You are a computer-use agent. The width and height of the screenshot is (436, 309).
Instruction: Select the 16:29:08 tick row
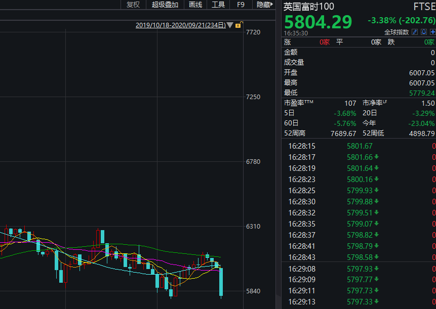[359, 269]
